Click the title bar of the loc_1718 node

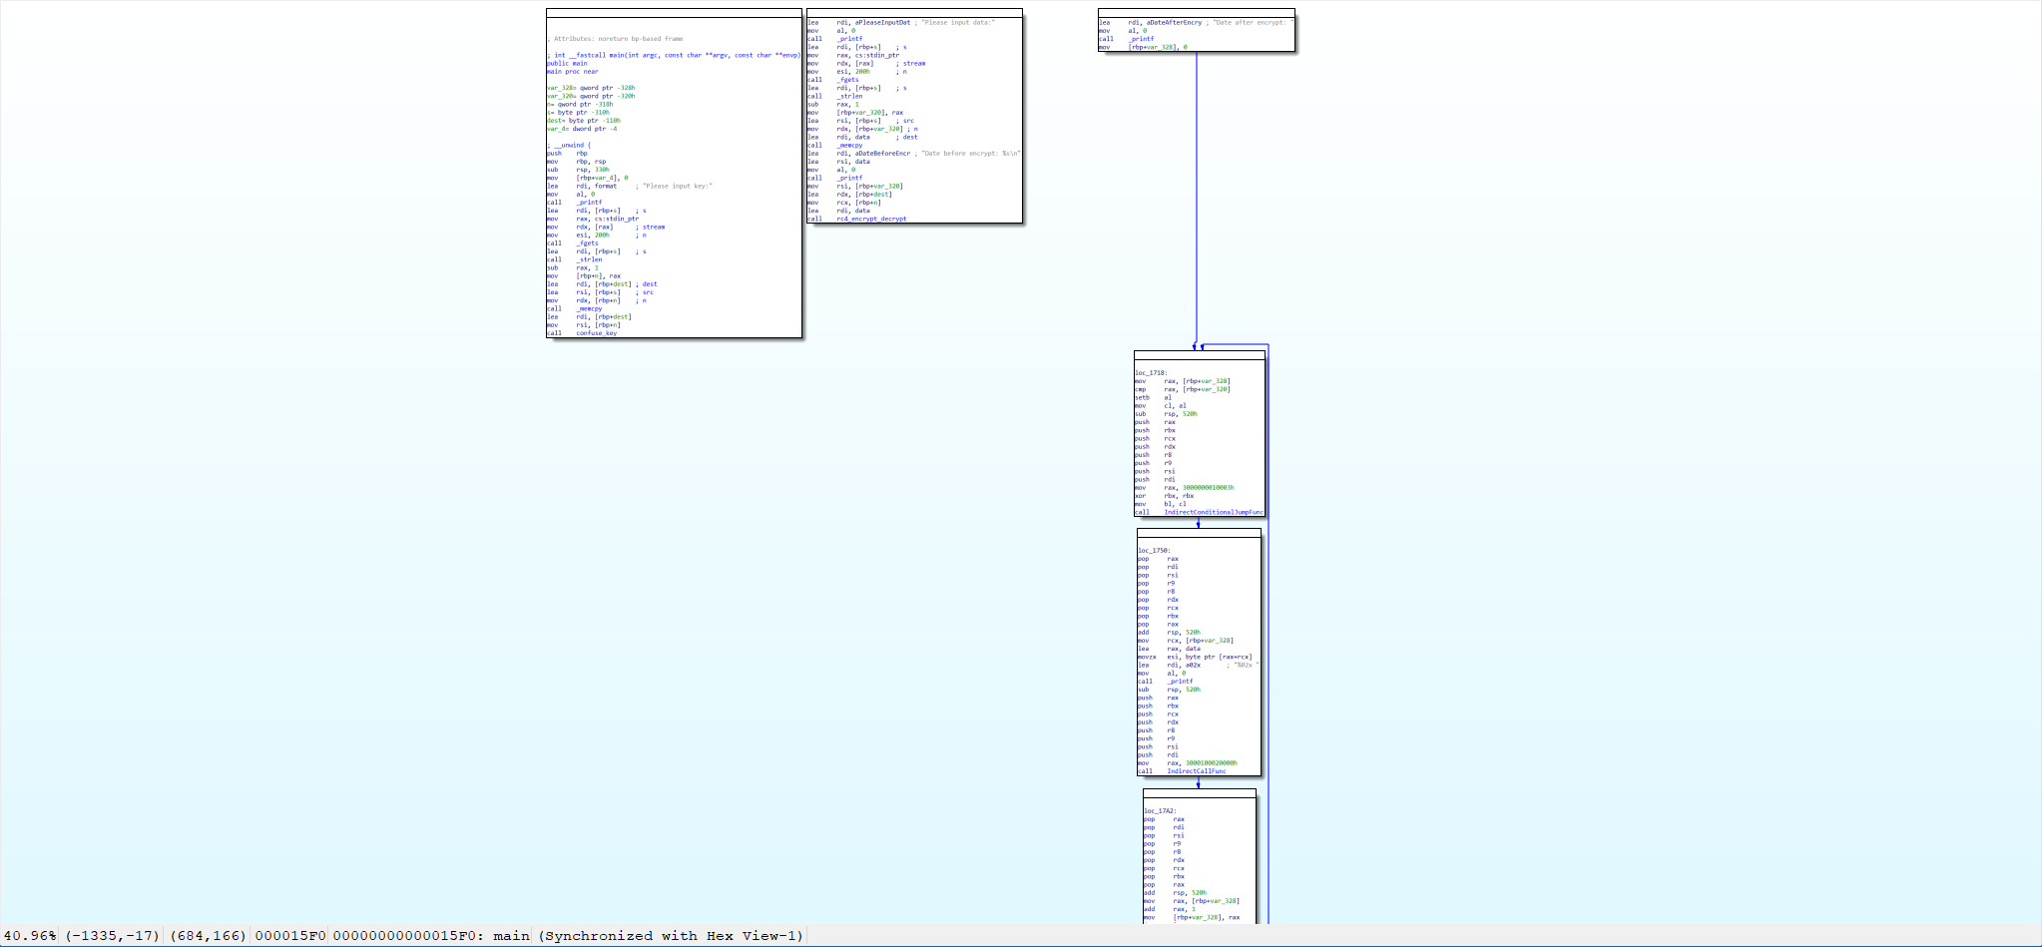(1200, 355)
